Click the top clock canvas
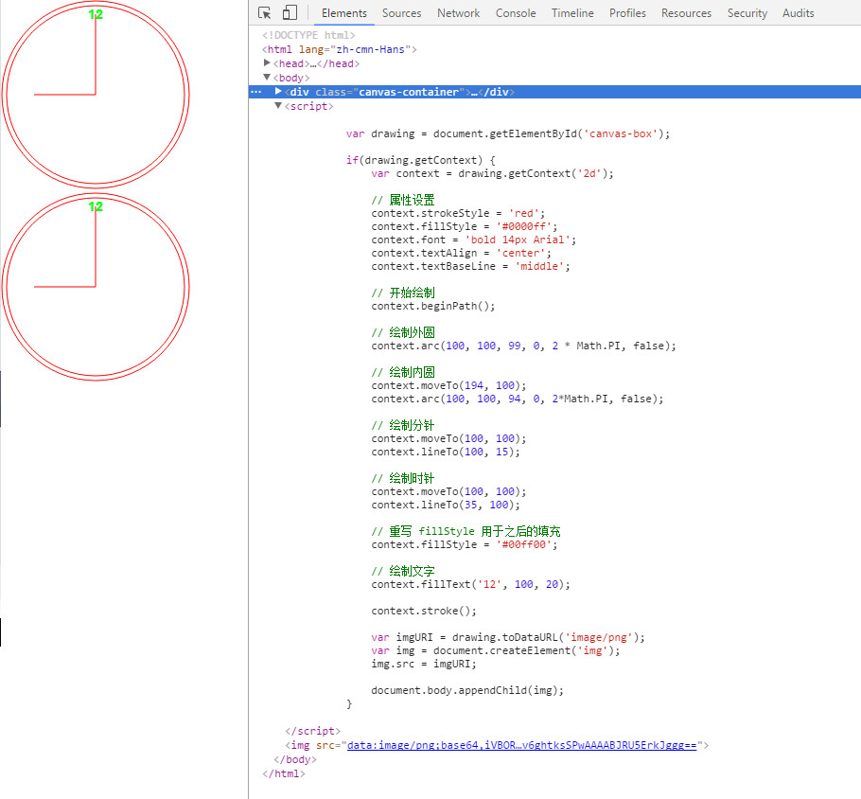Image resolution: width=861 pixels, height=799 pixels. tap(95, 95)
